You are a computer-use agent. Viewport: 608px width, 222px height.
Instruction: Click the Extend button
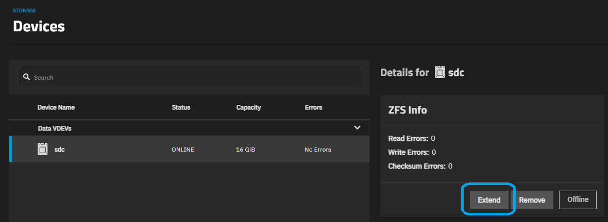489,200
